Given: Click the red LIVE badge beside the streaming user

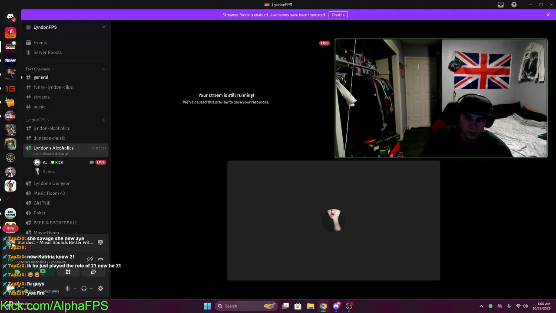Looking at the screenshot, I should (101, 162).
